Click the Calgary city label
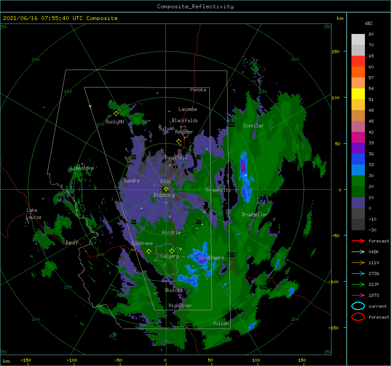 pyautogui.click(x=169, y=256)
